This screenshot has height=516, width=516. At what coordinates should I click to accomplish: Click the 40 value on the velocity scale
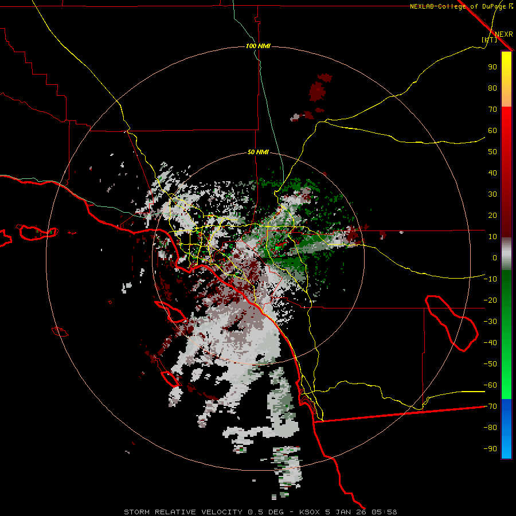(492, 173)
